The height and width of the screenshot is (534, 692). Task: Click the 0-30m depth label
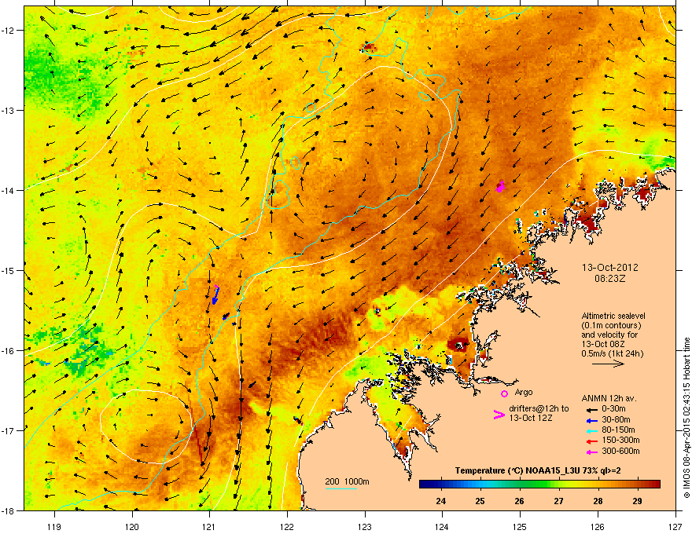[614, 409]
